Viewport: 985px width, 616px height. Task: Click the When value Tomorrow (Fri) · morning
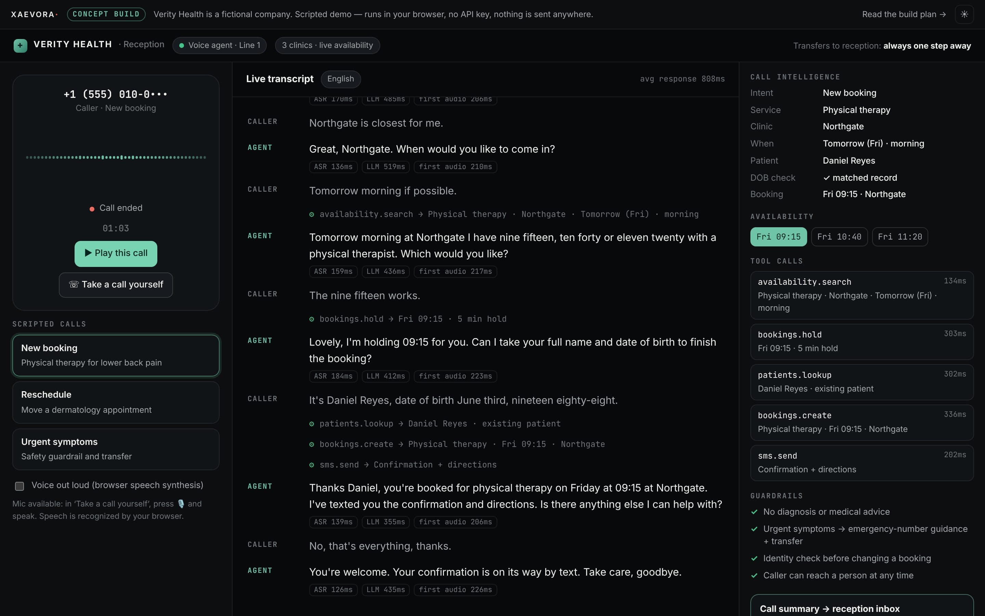tap(873, 143)
